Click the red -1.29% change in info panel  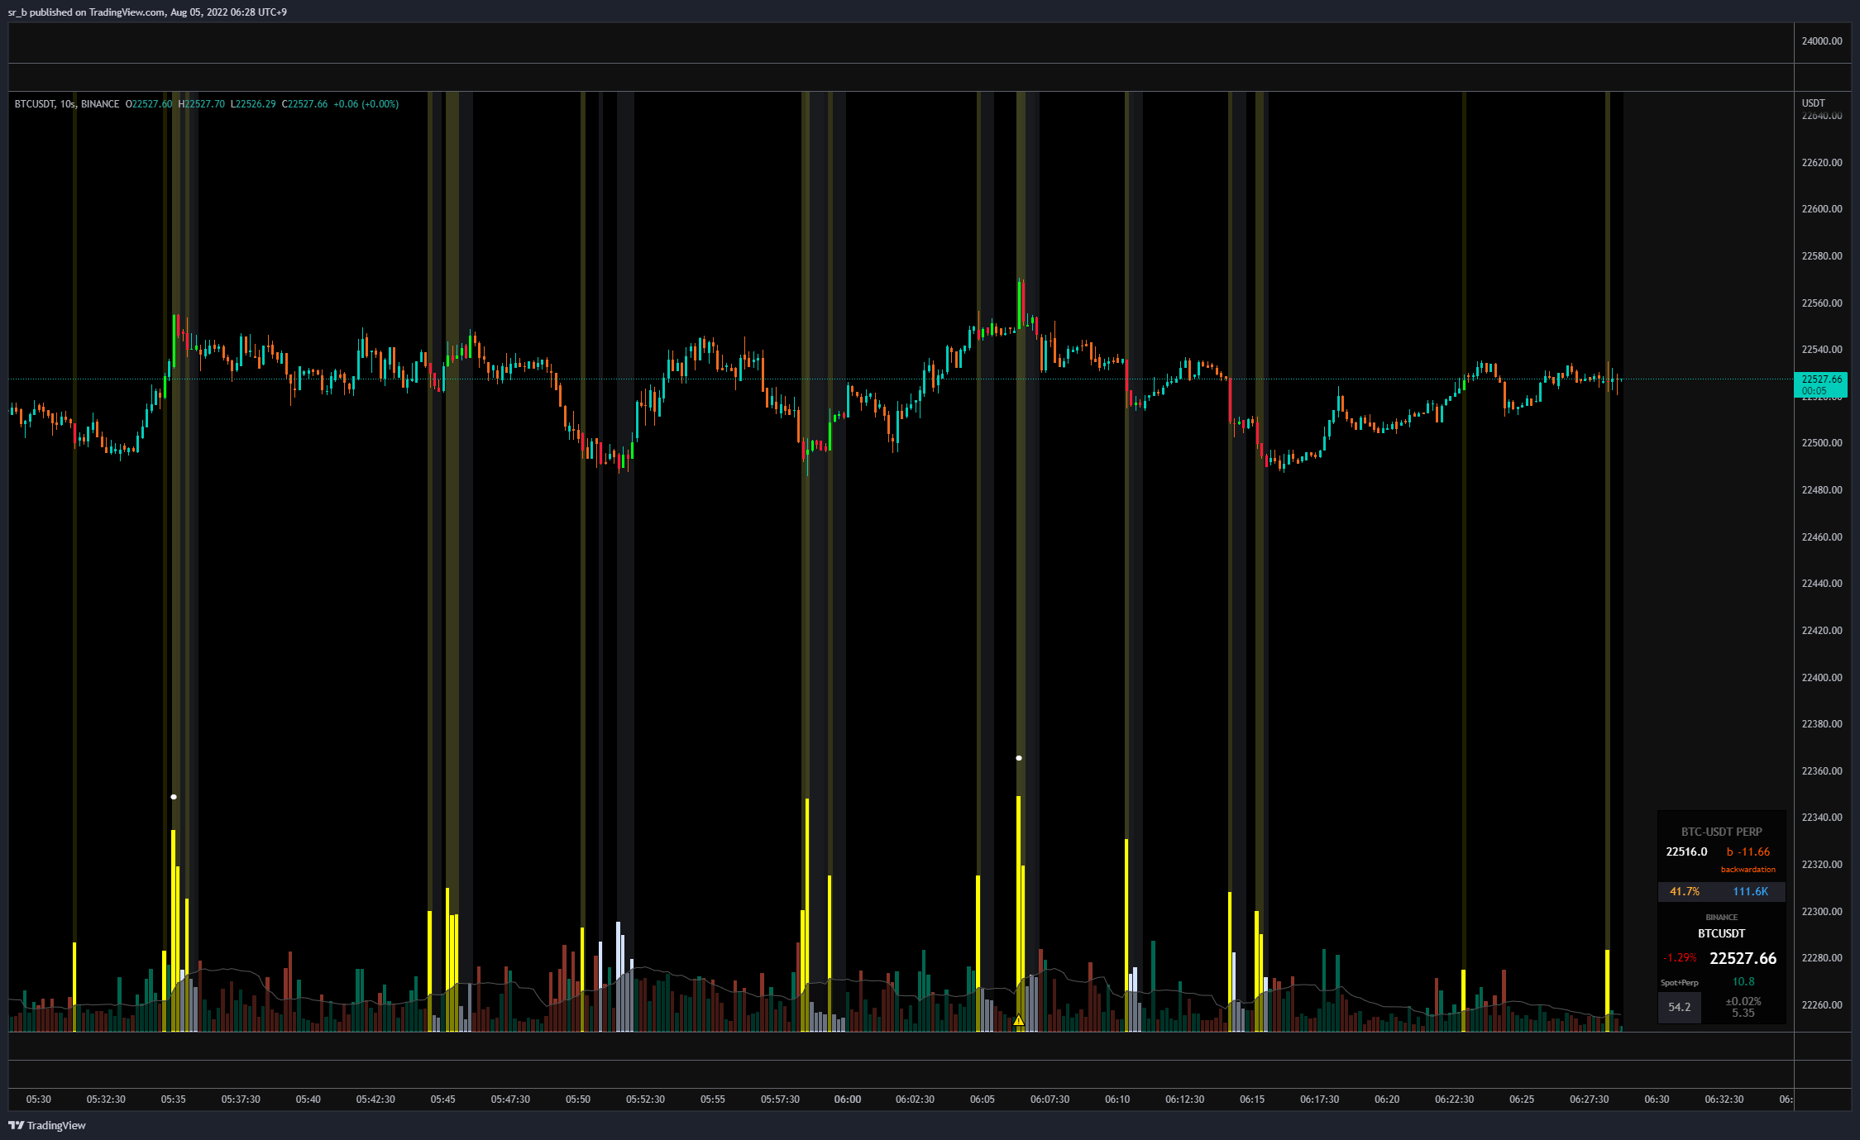1680,958
